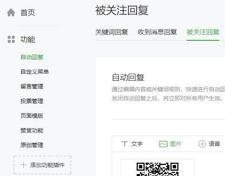Image resolution: width=225 pixels, height=176 pixels.
Task: Open the 首页 home link
Action: 28,13
